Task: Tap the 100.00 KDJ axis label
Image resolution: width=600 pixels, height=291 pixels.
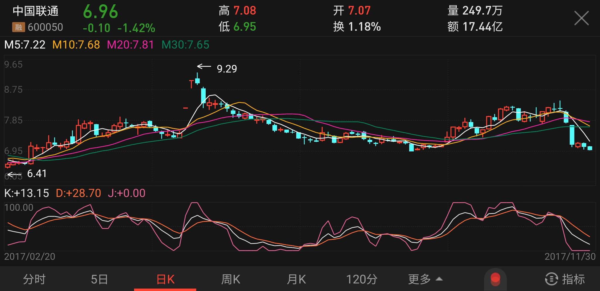Action: pyautogui.click(x=19, y=207)
